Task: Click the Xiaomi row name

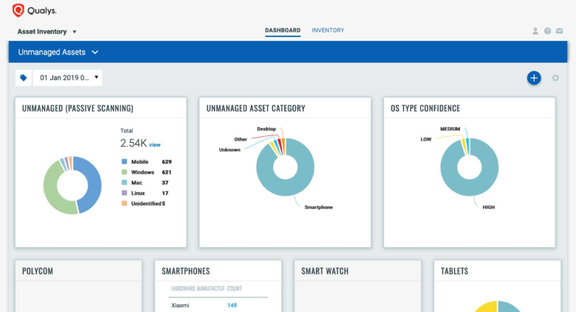Action: point(180,305)
